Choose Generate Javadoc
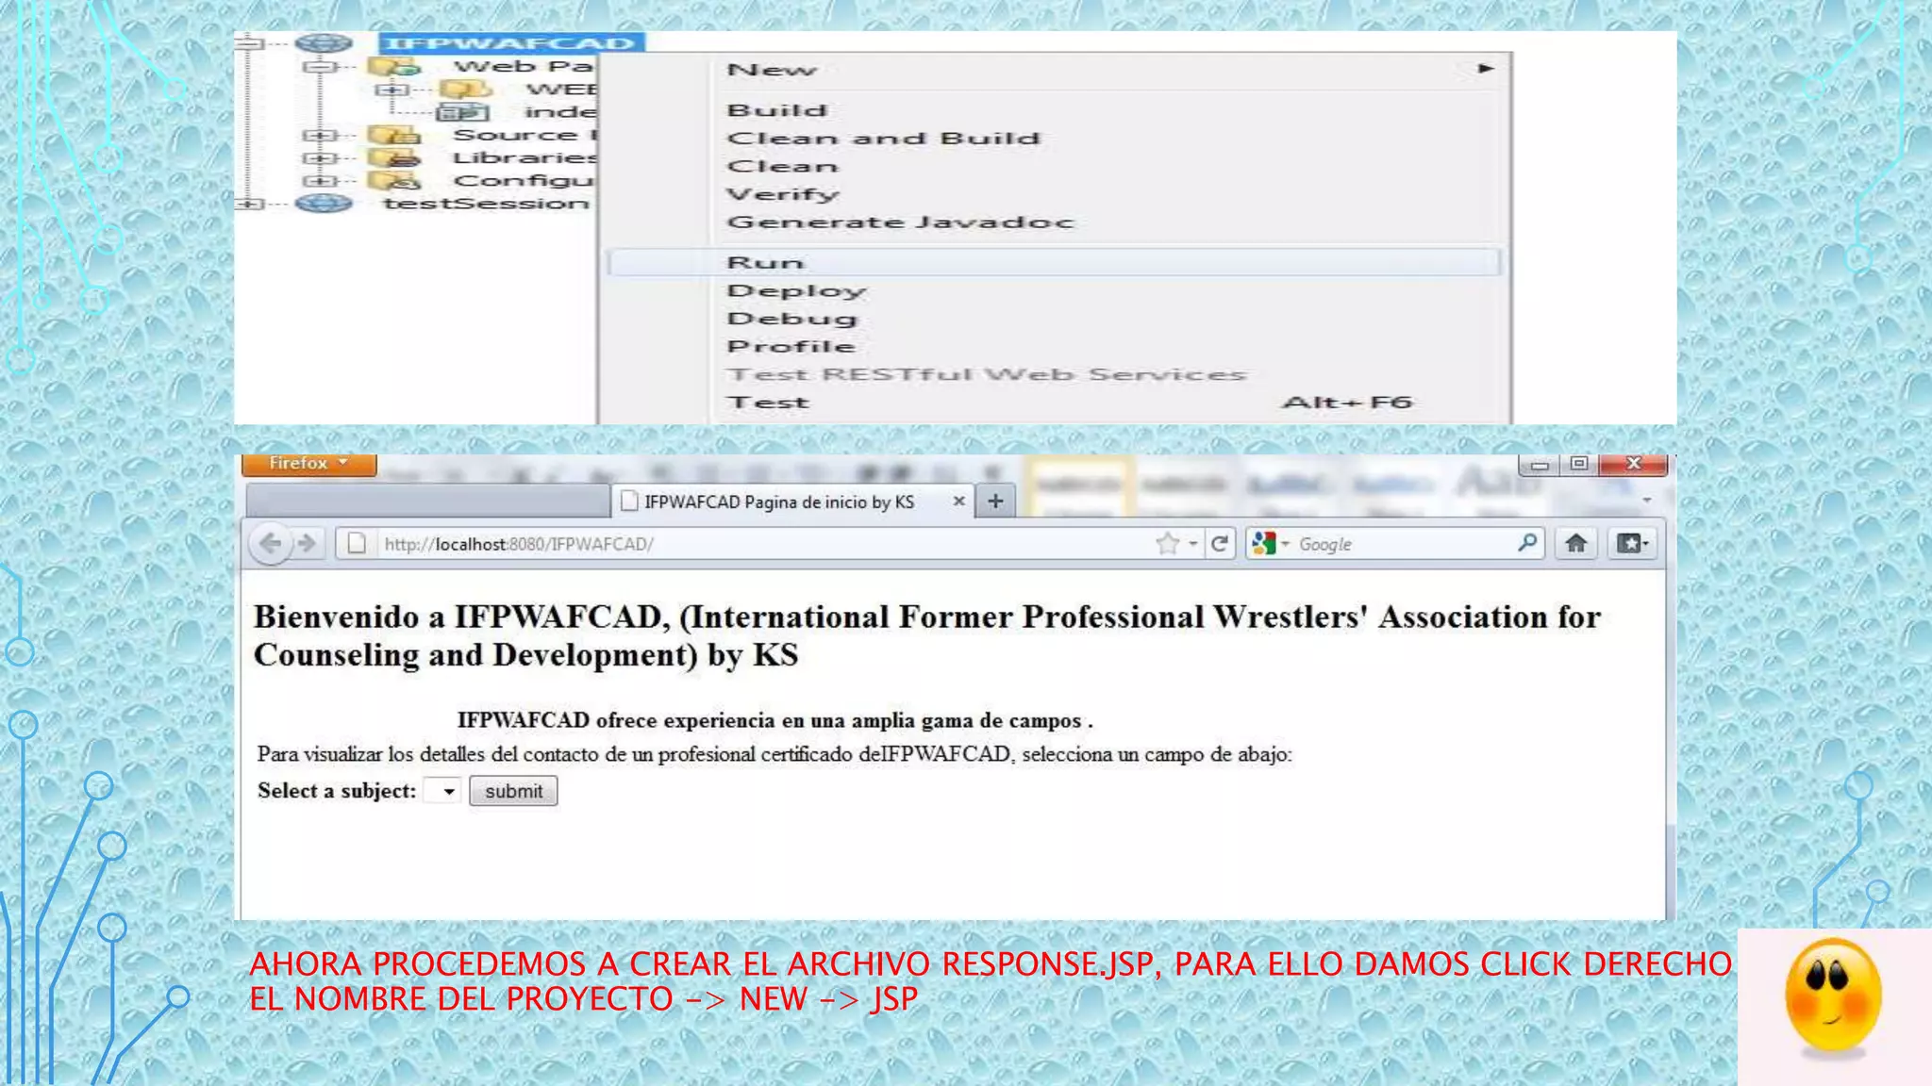Image resolution: width=1932 pixels, height=1086 pixels. coord(1055,222)
